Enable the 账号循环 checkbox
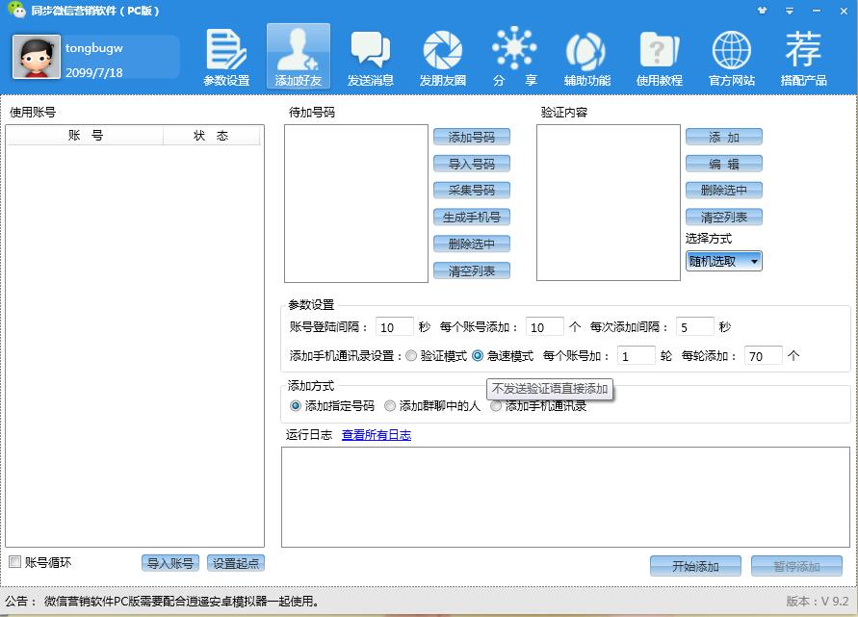The height and width of the screenshot is (617, 858). (14, 562)
